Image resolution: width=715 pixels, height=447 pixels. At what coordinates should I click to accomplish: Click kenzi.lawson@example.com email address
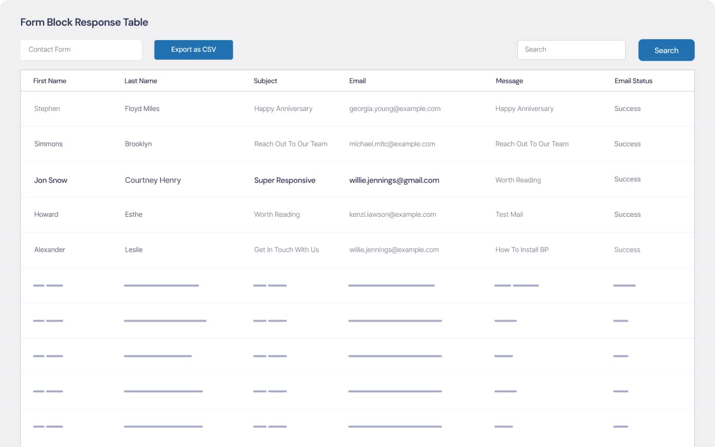click(x=392, y=215)
